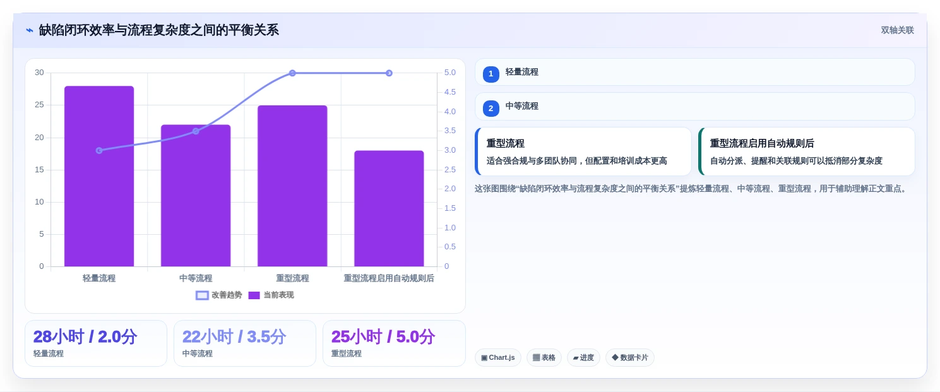Click the 改善趋势 legend color box
The width and height of the screenshot is (940, 392).
tap(202, 295)
